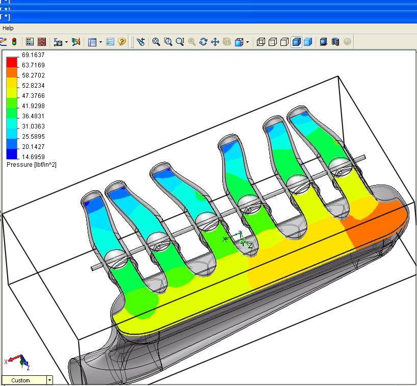This screenshot has height=386, width=417.
Task: Open the color grid palette icon
Action: coord(30,42)
